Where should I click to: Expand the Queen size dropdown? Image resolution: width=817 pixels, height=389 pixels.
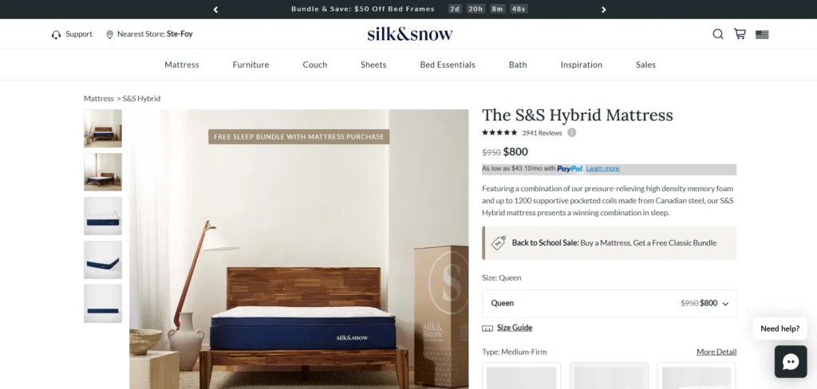pyautogui.click(x=609, y=303)
